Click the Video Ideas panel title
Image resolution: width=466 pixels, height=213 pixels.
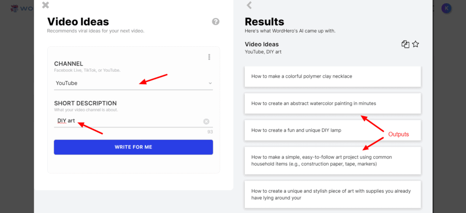pos(78,21)
